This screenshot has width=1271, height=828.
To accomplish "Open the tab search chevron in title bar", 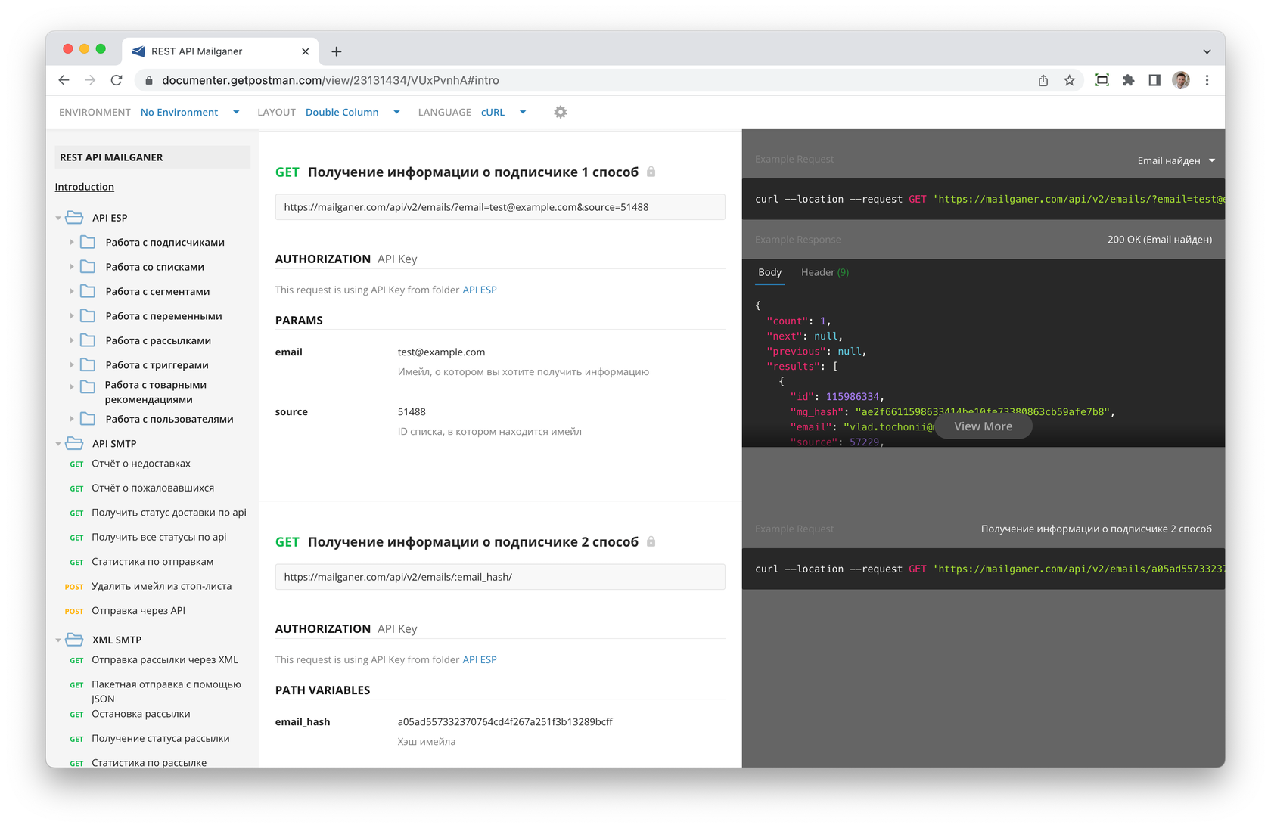I will (1207, 51).
